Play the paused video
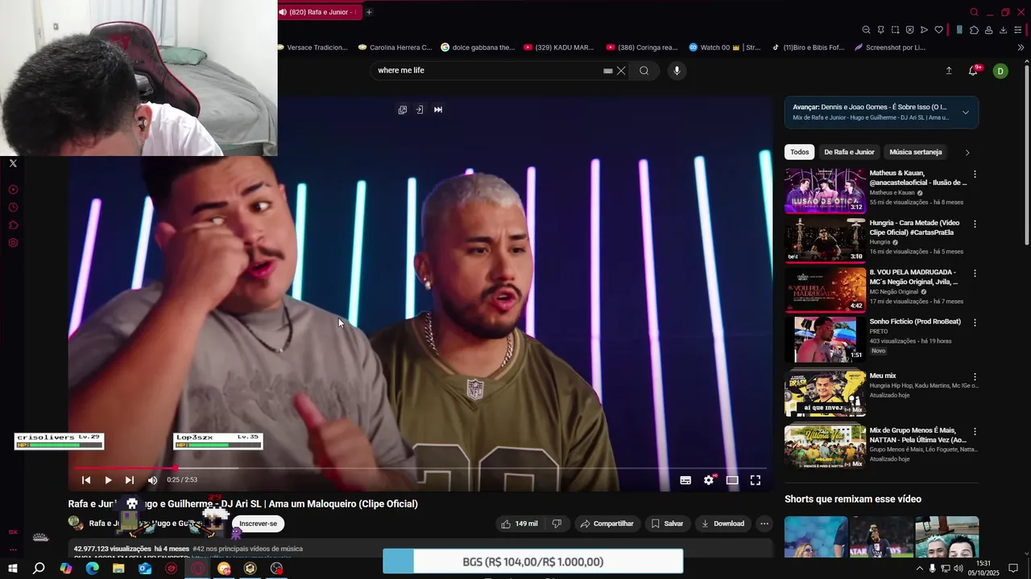This screenshot has height=579, width=1031. coord(108,480)
